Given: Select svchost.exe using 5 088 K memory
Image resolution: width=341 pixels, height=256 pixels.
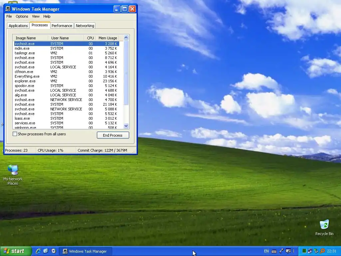Looking at the screenshot, I should (67, 109).
